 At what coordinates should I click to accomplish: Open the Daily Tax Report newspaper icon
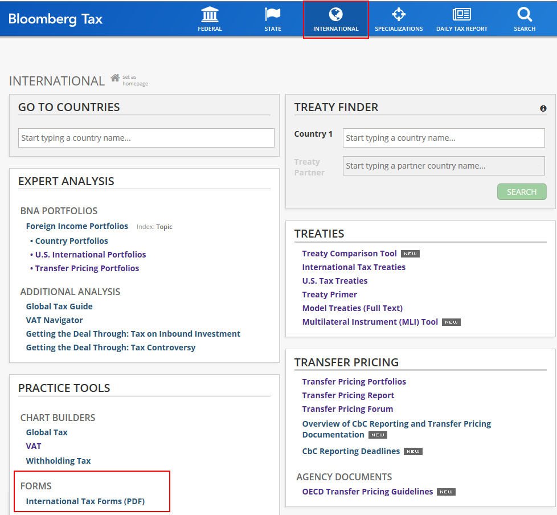point(461,15)
